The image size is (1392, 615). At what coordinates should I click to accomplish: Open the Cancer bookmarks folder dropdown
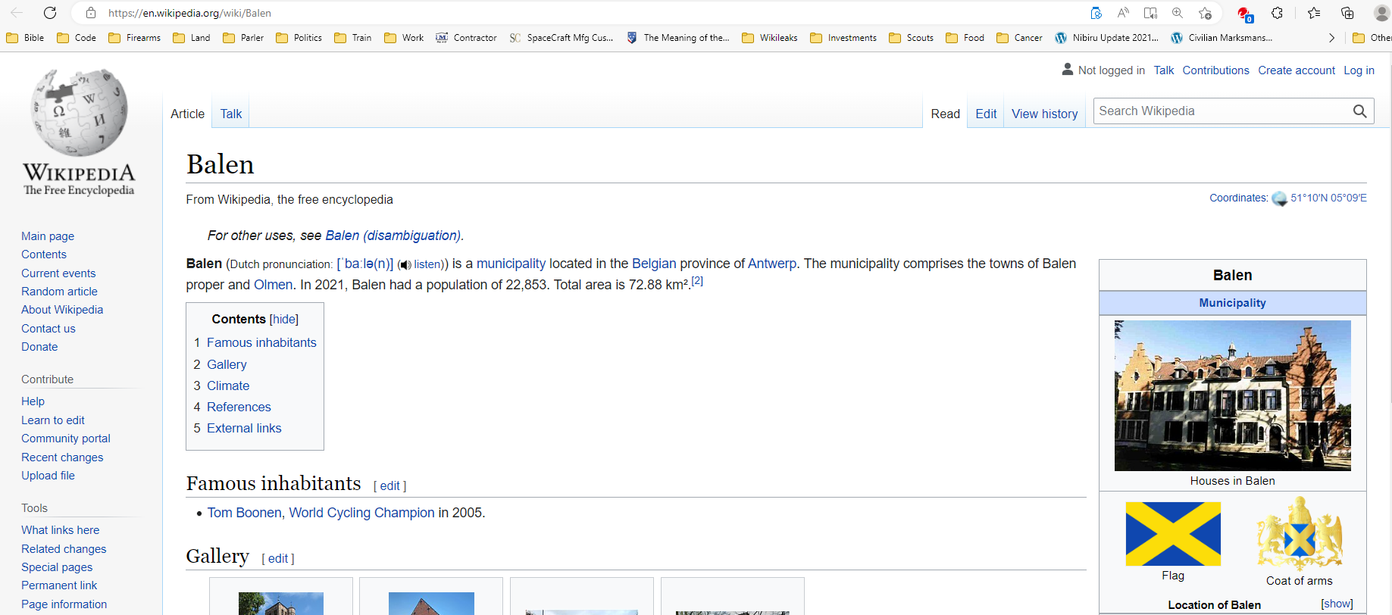1019,38
